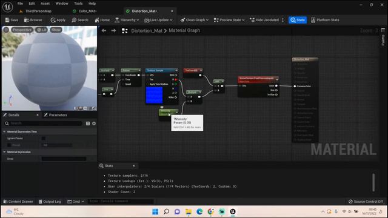Click Distortion_Mat breadcrumb

tap(147, 31)
